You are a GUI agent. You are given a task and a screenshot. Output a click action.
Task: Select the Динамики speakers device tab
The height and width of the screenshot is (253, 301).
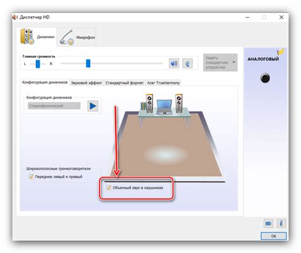[37, 37]
